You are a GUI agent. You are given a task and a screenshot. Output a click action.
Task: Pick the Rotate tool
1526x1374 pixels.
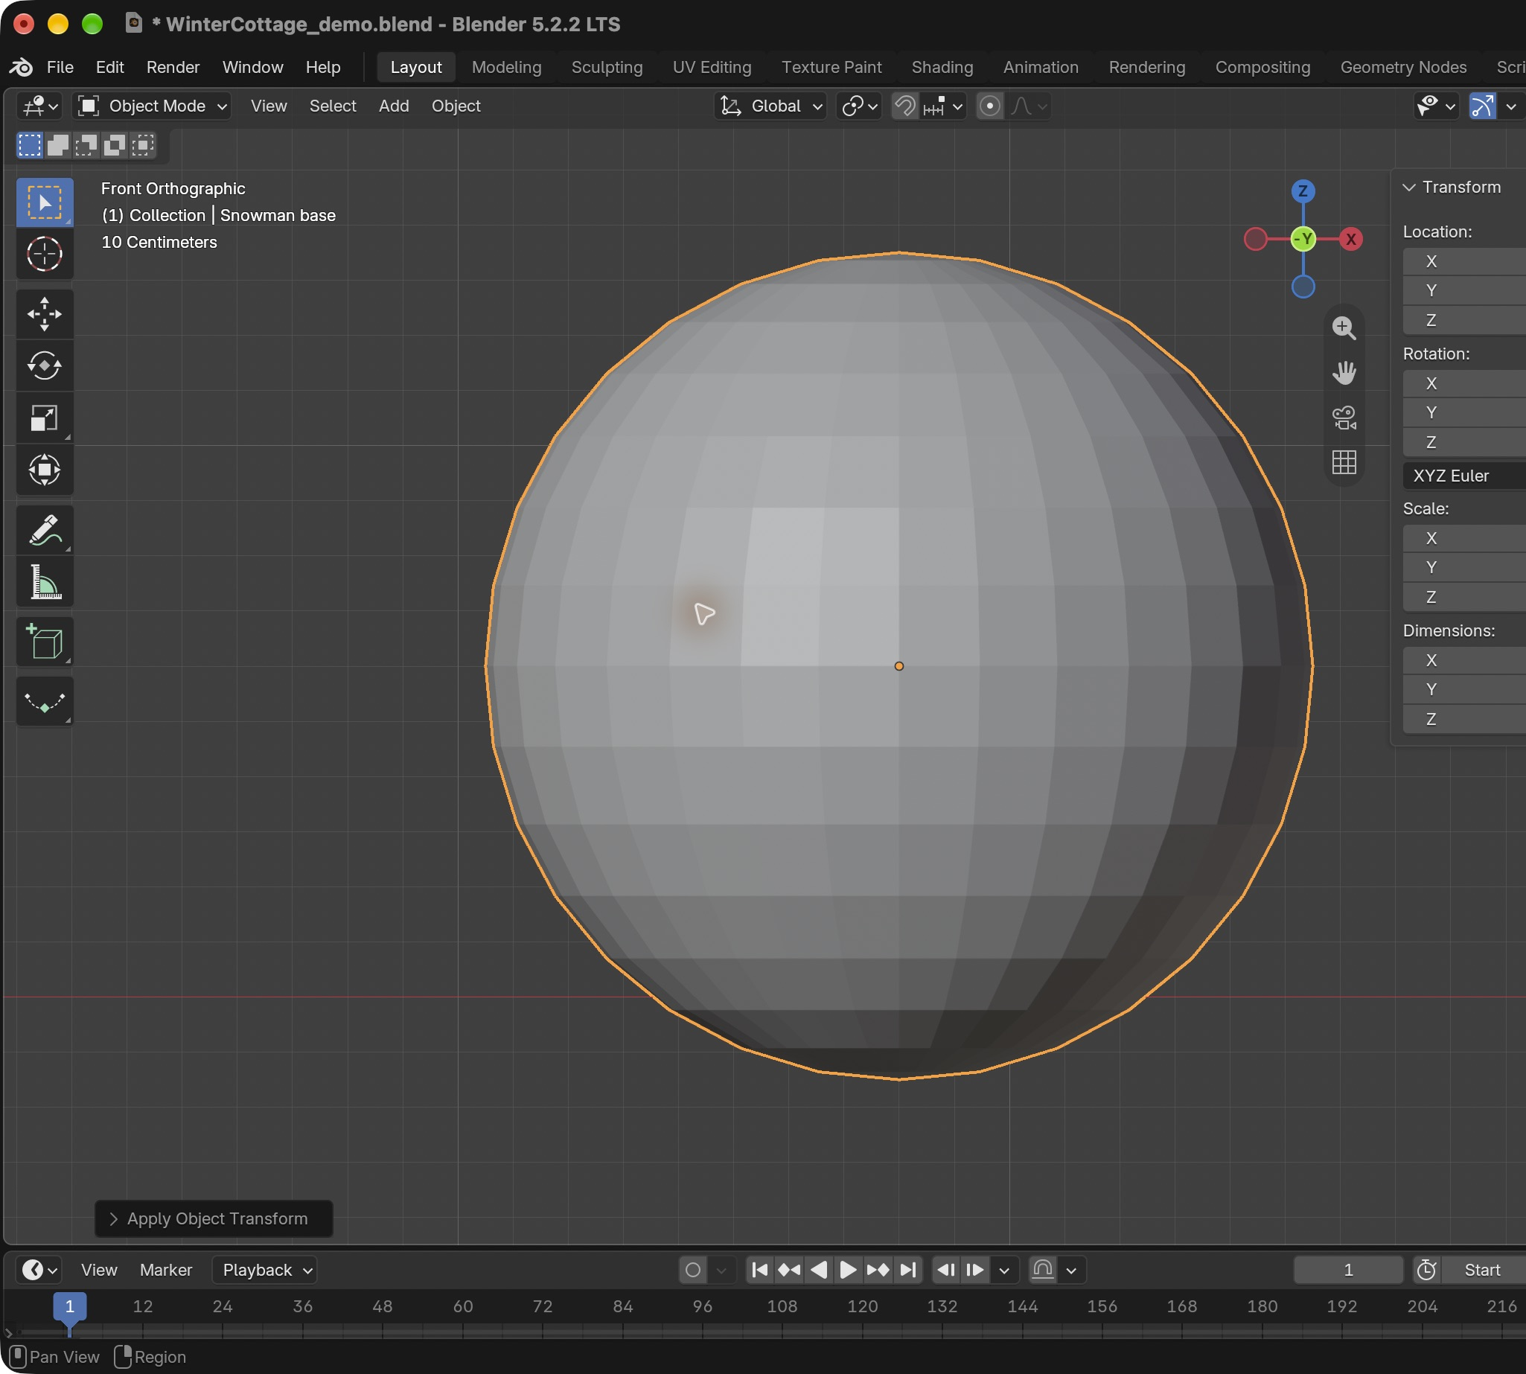point(45,365)
